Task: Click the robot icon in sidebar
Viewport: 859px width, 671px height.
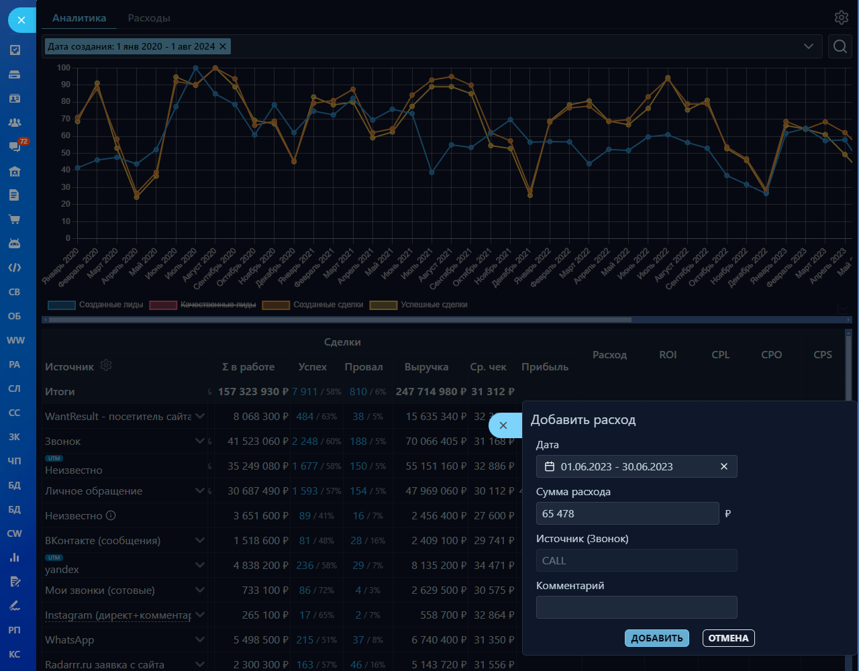Action: coord(15,244)
